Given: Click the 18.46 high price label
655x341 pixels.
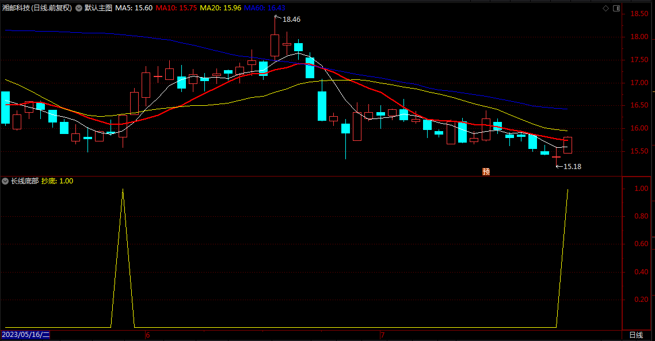Looking at the screenshot, I should point(291,20).
